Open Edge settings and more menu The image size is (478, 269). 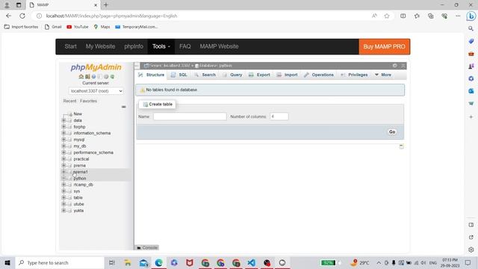pyautogui.click(x=458, y=16)
